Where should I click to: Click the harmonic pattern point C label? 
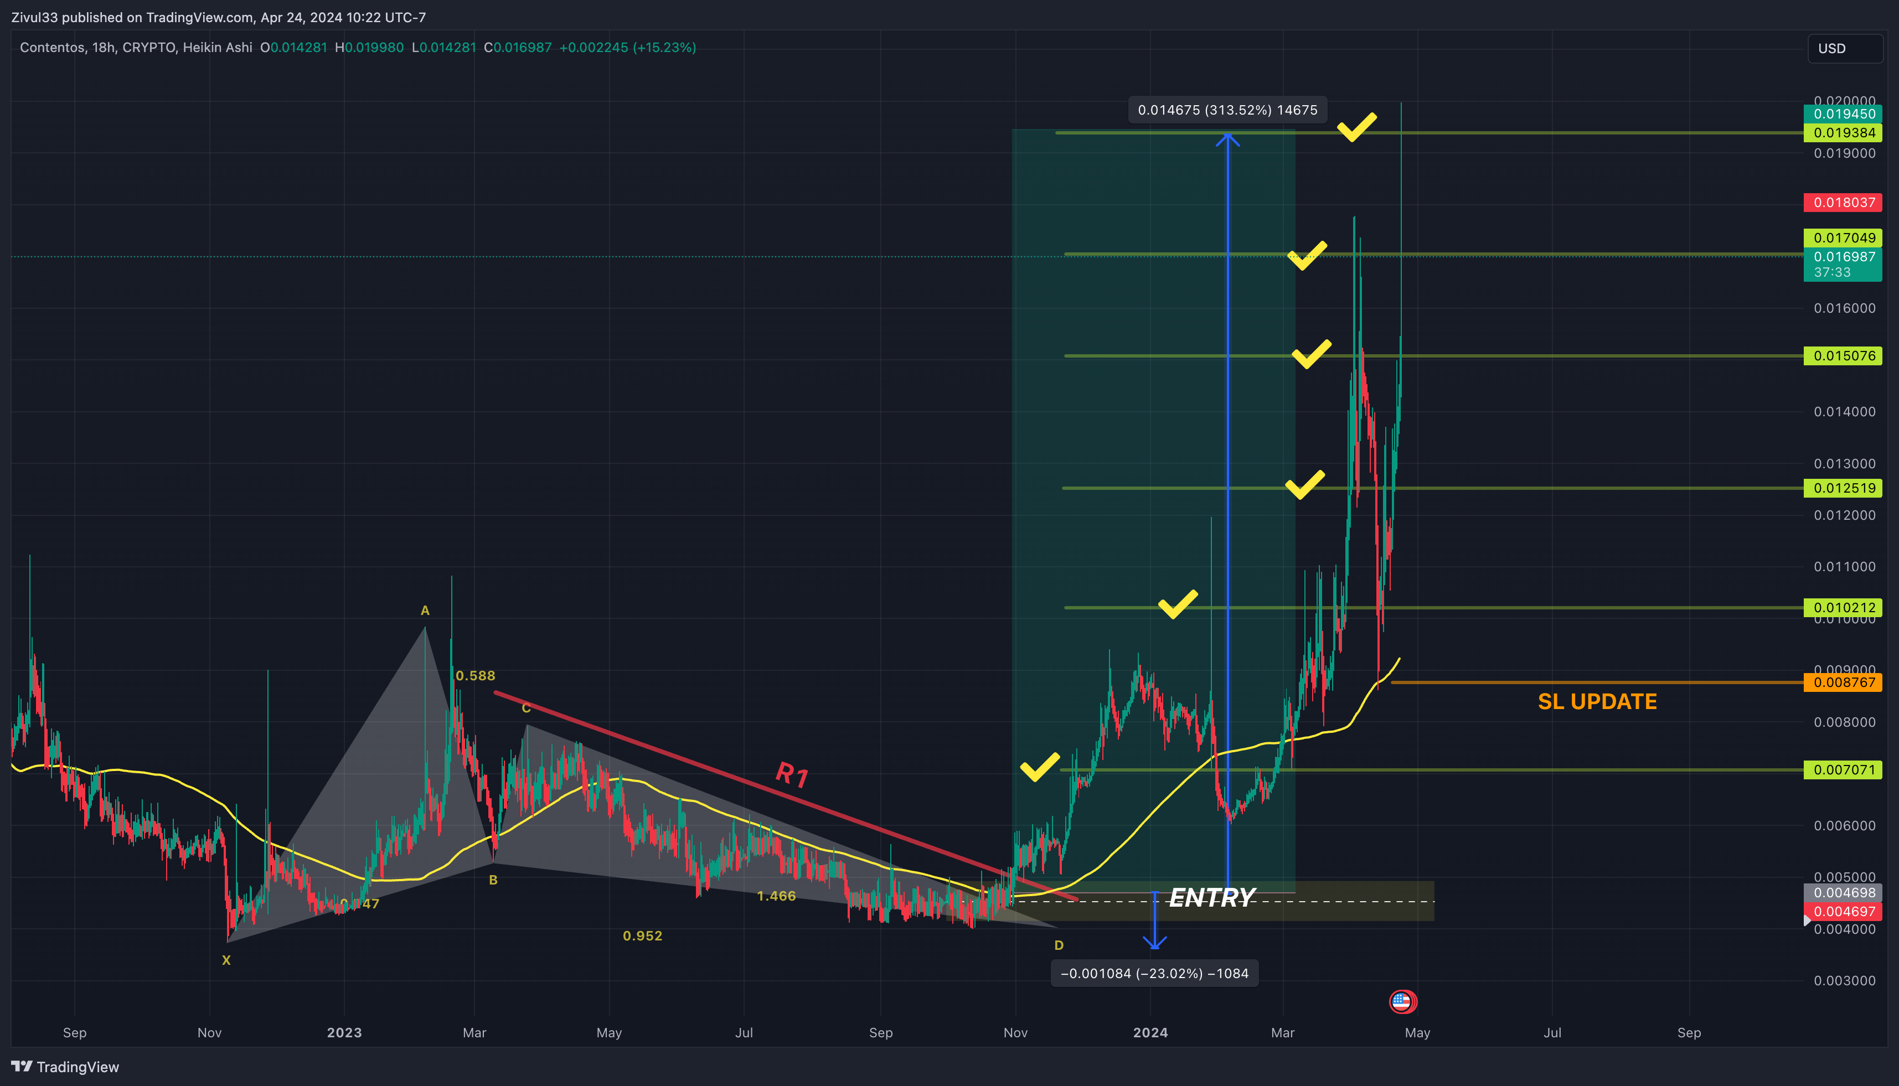pyautogui.click(x=526, y=708)
